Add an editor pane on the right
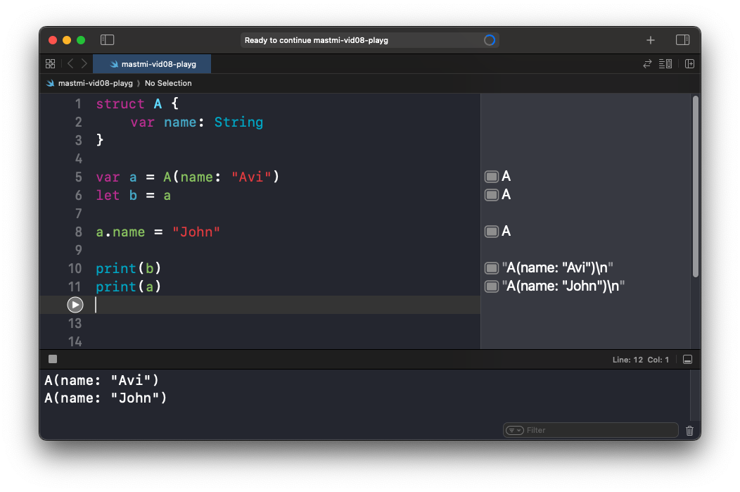Image resolution: width=740 pixels, height=492 pixels. (x=689, y=64)
